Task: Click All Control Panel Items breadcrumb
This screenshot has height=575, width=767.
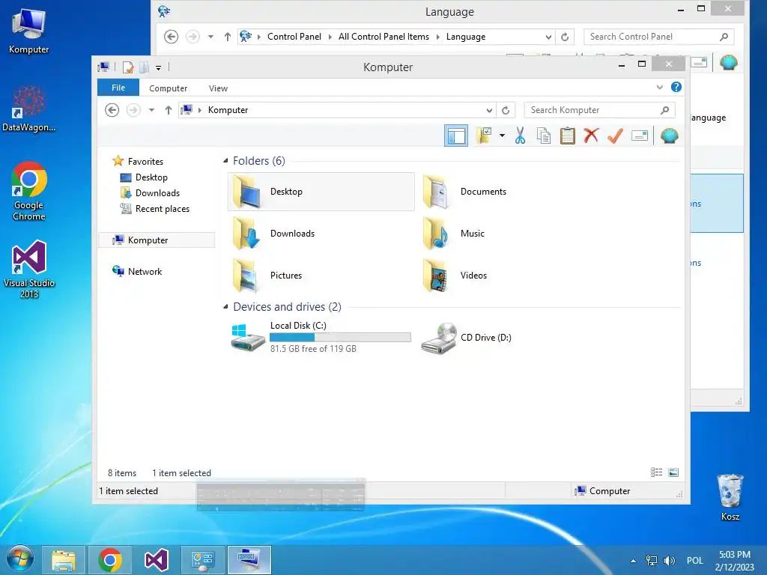Action: click(383, 37)
